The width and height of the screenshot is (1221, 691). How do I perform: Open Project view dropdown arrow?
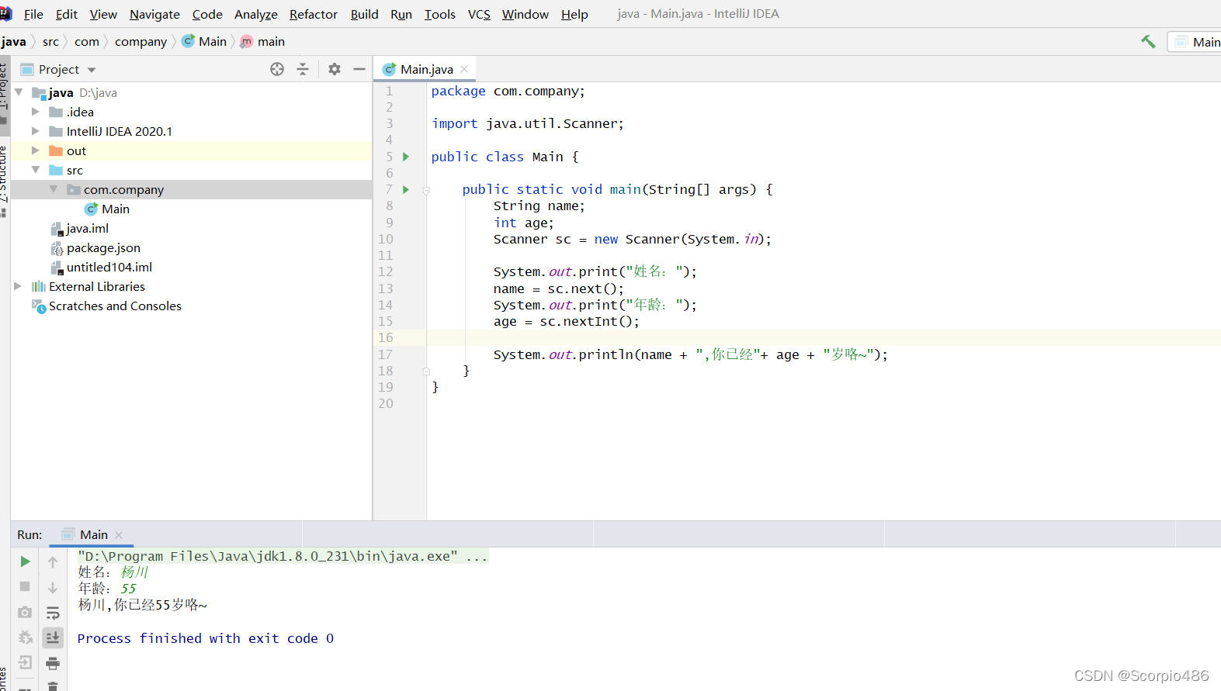click(92, 70)
